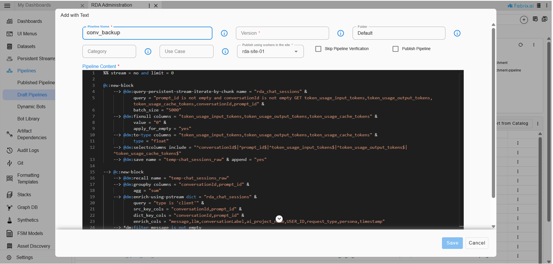Enable the Publish Pipeline checkbox
This screenshot has width=553, height=264.
click(396, 49)
